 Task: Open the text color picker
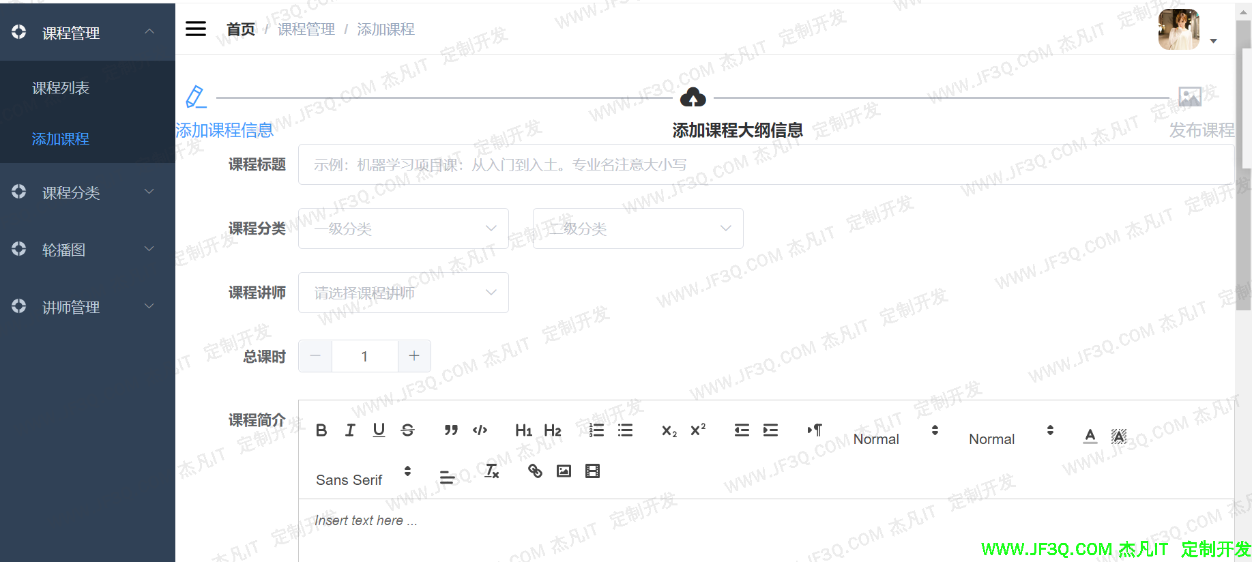[x=1090, y=437]
